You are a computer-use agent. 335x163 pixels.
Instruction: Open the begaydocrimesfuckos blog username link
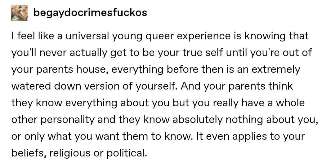pyautogui.click(x=90, y=13)
